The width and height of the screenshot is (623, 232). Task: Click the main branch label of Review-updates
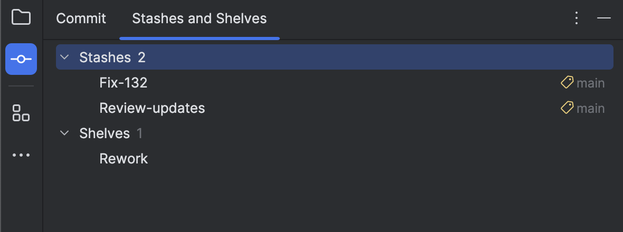point(591,108)
